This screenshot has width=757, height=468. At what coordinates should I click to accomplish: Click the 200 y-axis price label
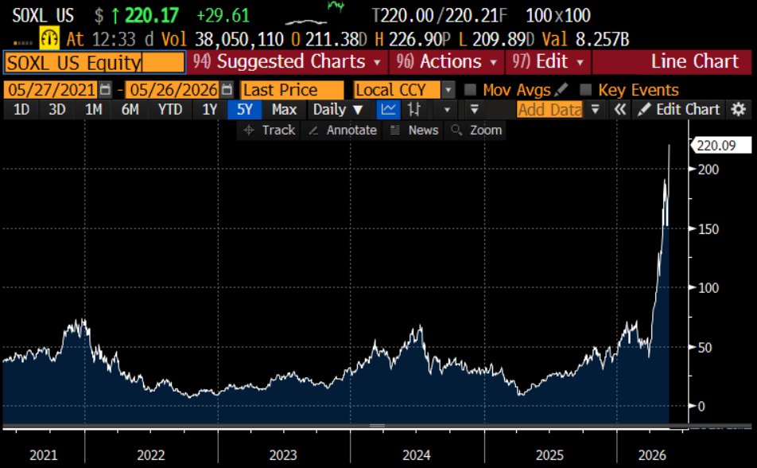[x=708, y=170]
